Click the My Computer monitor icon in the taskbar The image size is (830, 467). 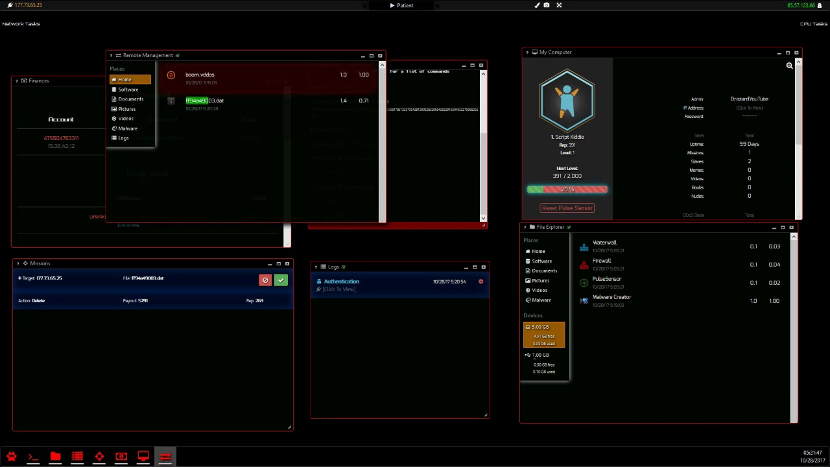click(x=143, y=457)
